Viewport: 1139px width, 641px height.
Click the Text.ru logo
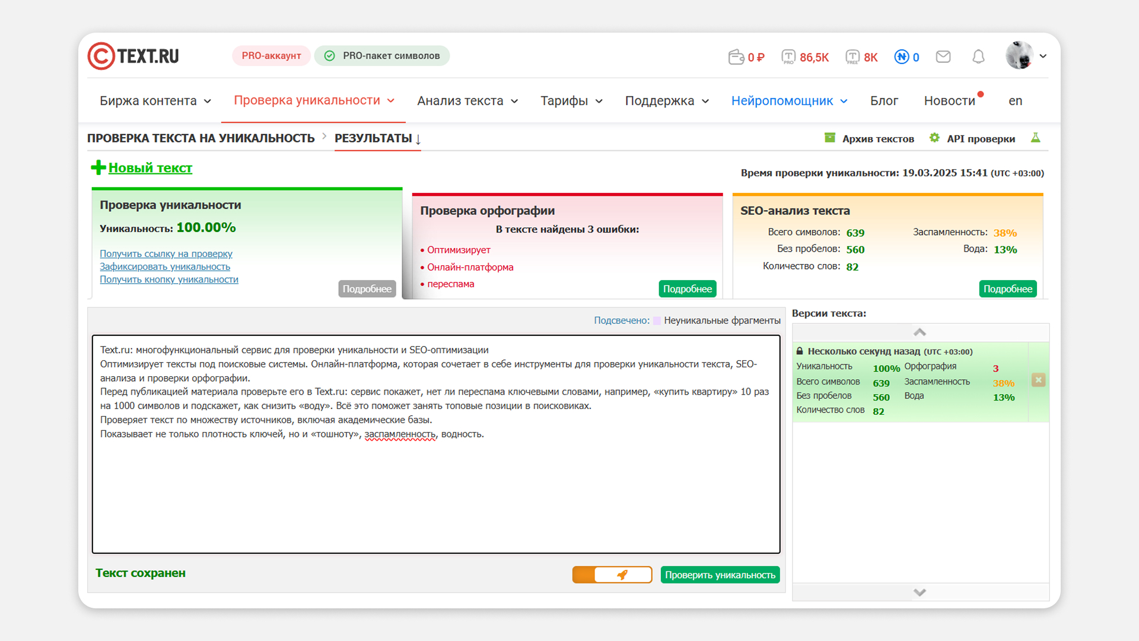[133, 56]
